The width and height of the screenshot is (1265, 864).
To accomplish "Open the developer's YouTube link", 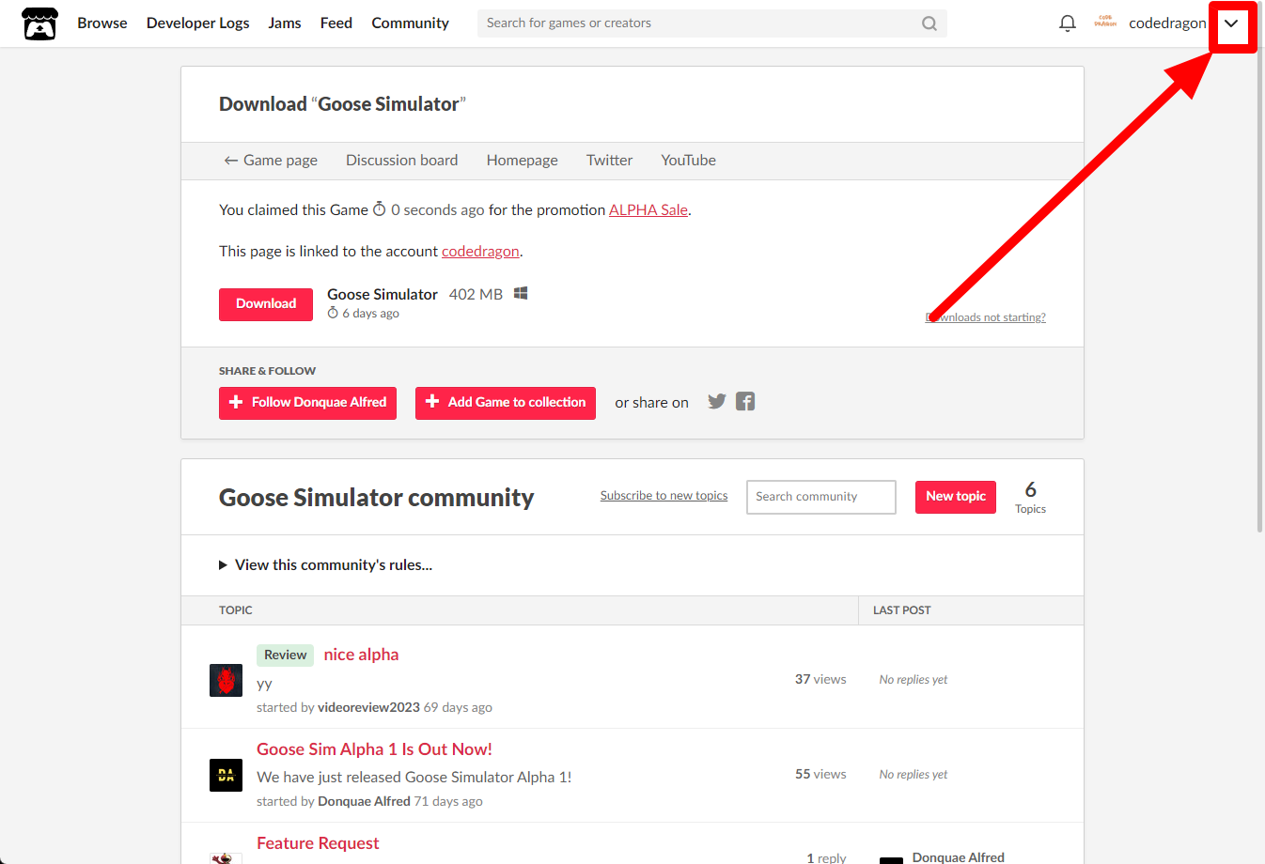I will point(689,161).
